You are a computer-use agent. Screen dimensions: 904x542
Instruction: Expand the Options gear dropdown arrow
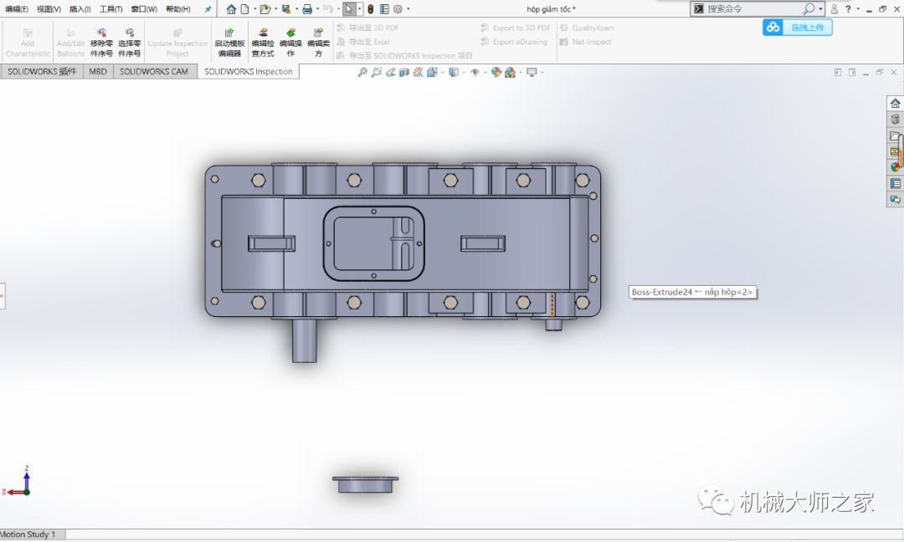coord(408,9)
